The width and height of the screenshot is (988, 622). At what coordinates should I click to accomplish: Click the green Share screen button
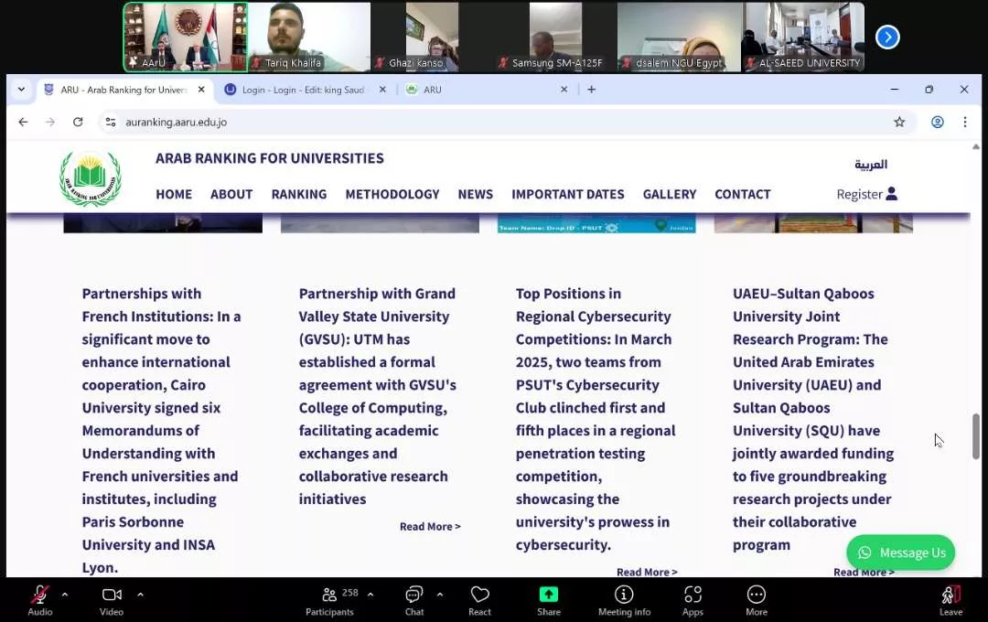[x=548, y=595]
